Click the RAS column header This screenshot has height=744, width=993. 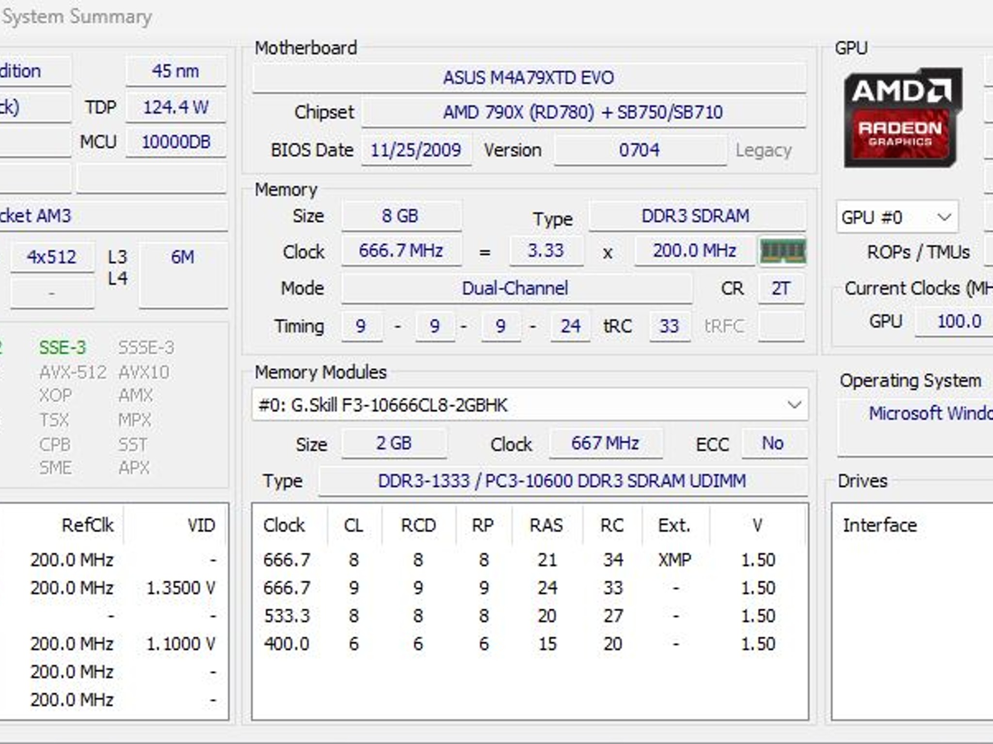click(x=546, y=526)
